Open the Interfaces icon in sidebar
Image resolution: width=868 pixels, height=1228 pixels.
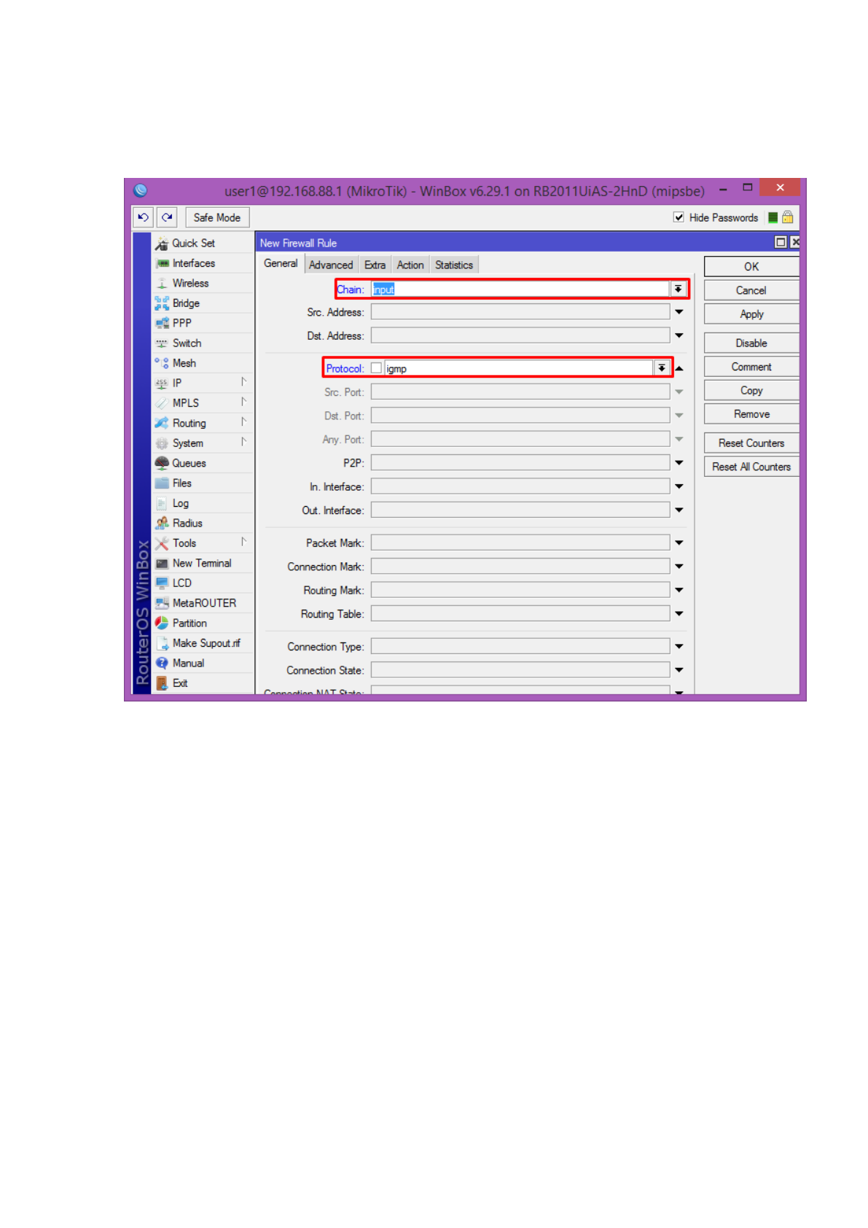(162, 263)
